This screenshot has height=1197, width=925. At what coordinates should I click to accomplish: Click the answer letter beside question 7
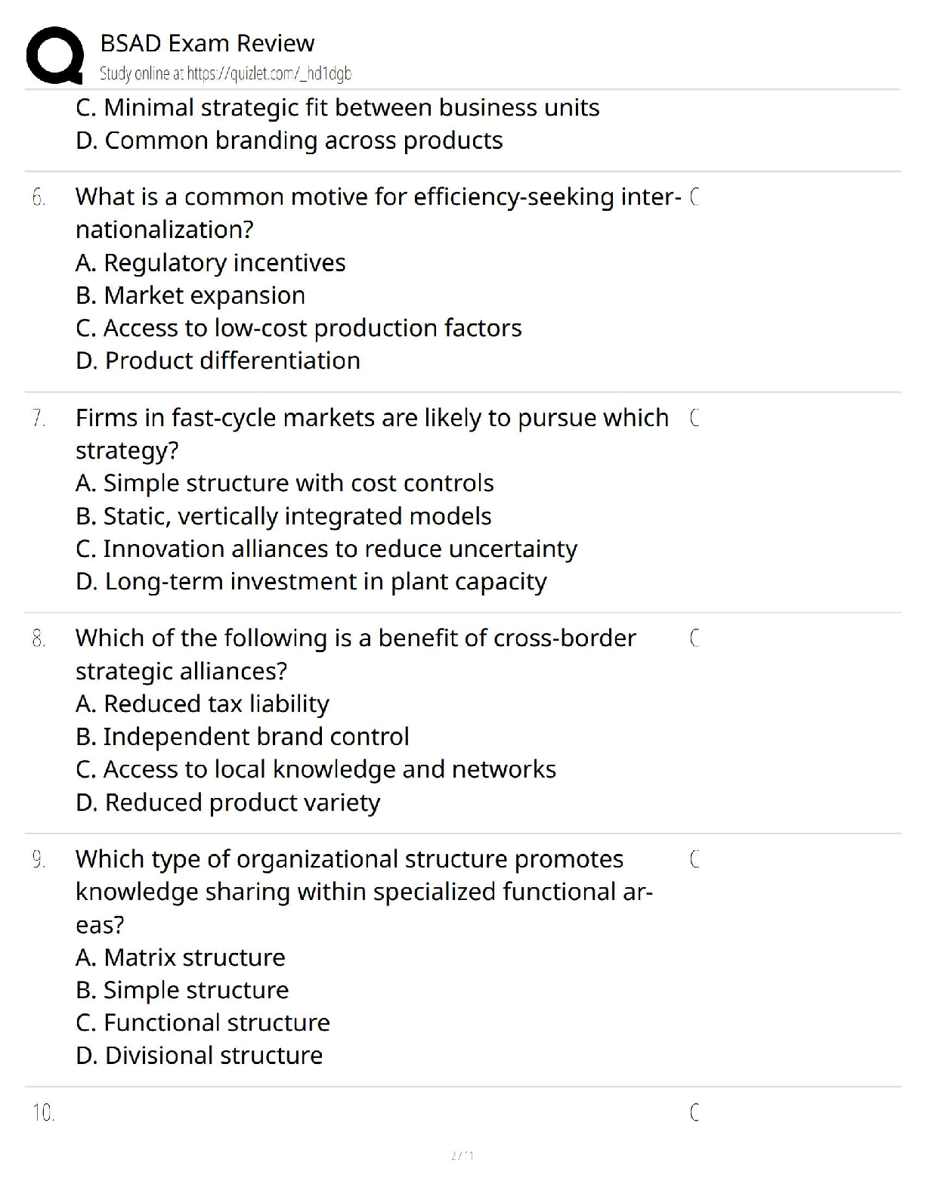(x=695, y=417)
